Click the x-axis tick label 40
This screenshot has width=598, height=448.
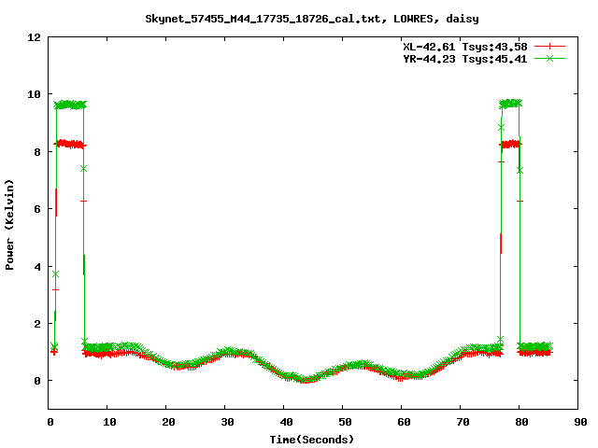point(287,422)
